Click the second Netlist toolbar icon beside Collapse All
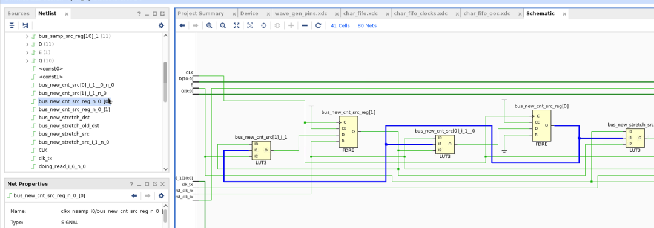Image resolution: width=654 pixels, height=228 pixels. (x=25, y=25)
